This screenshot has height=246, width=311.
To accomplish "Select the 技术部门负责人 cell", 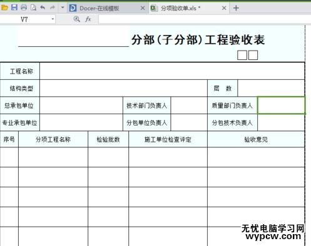I will pyautogui.click(x=147, y=106).
